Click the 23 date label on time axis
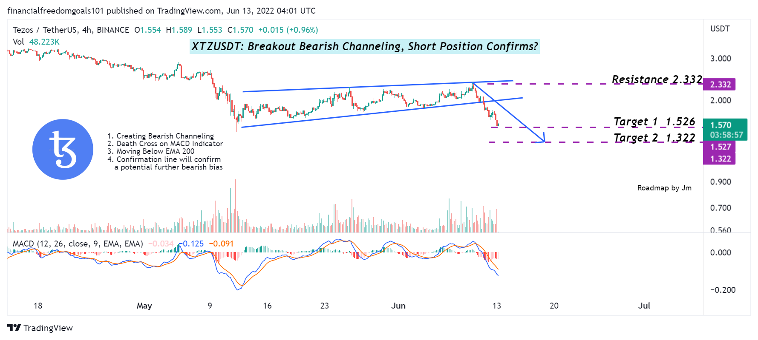 coord(325,306)
